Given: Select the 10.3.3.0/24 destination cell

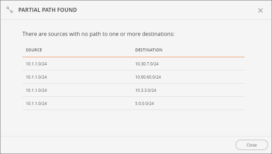Looking at the screenshot, I should (145, 90).
